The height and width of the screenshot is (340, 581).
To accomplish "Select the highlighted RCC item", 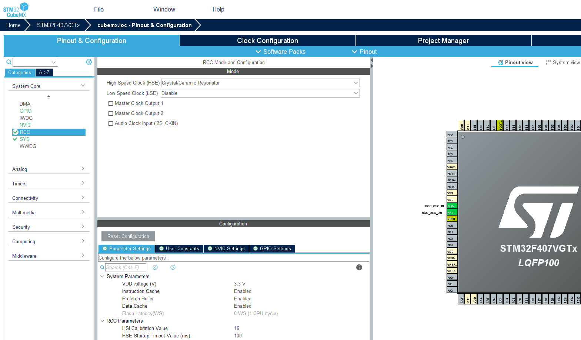I will (x=49, y=132).
